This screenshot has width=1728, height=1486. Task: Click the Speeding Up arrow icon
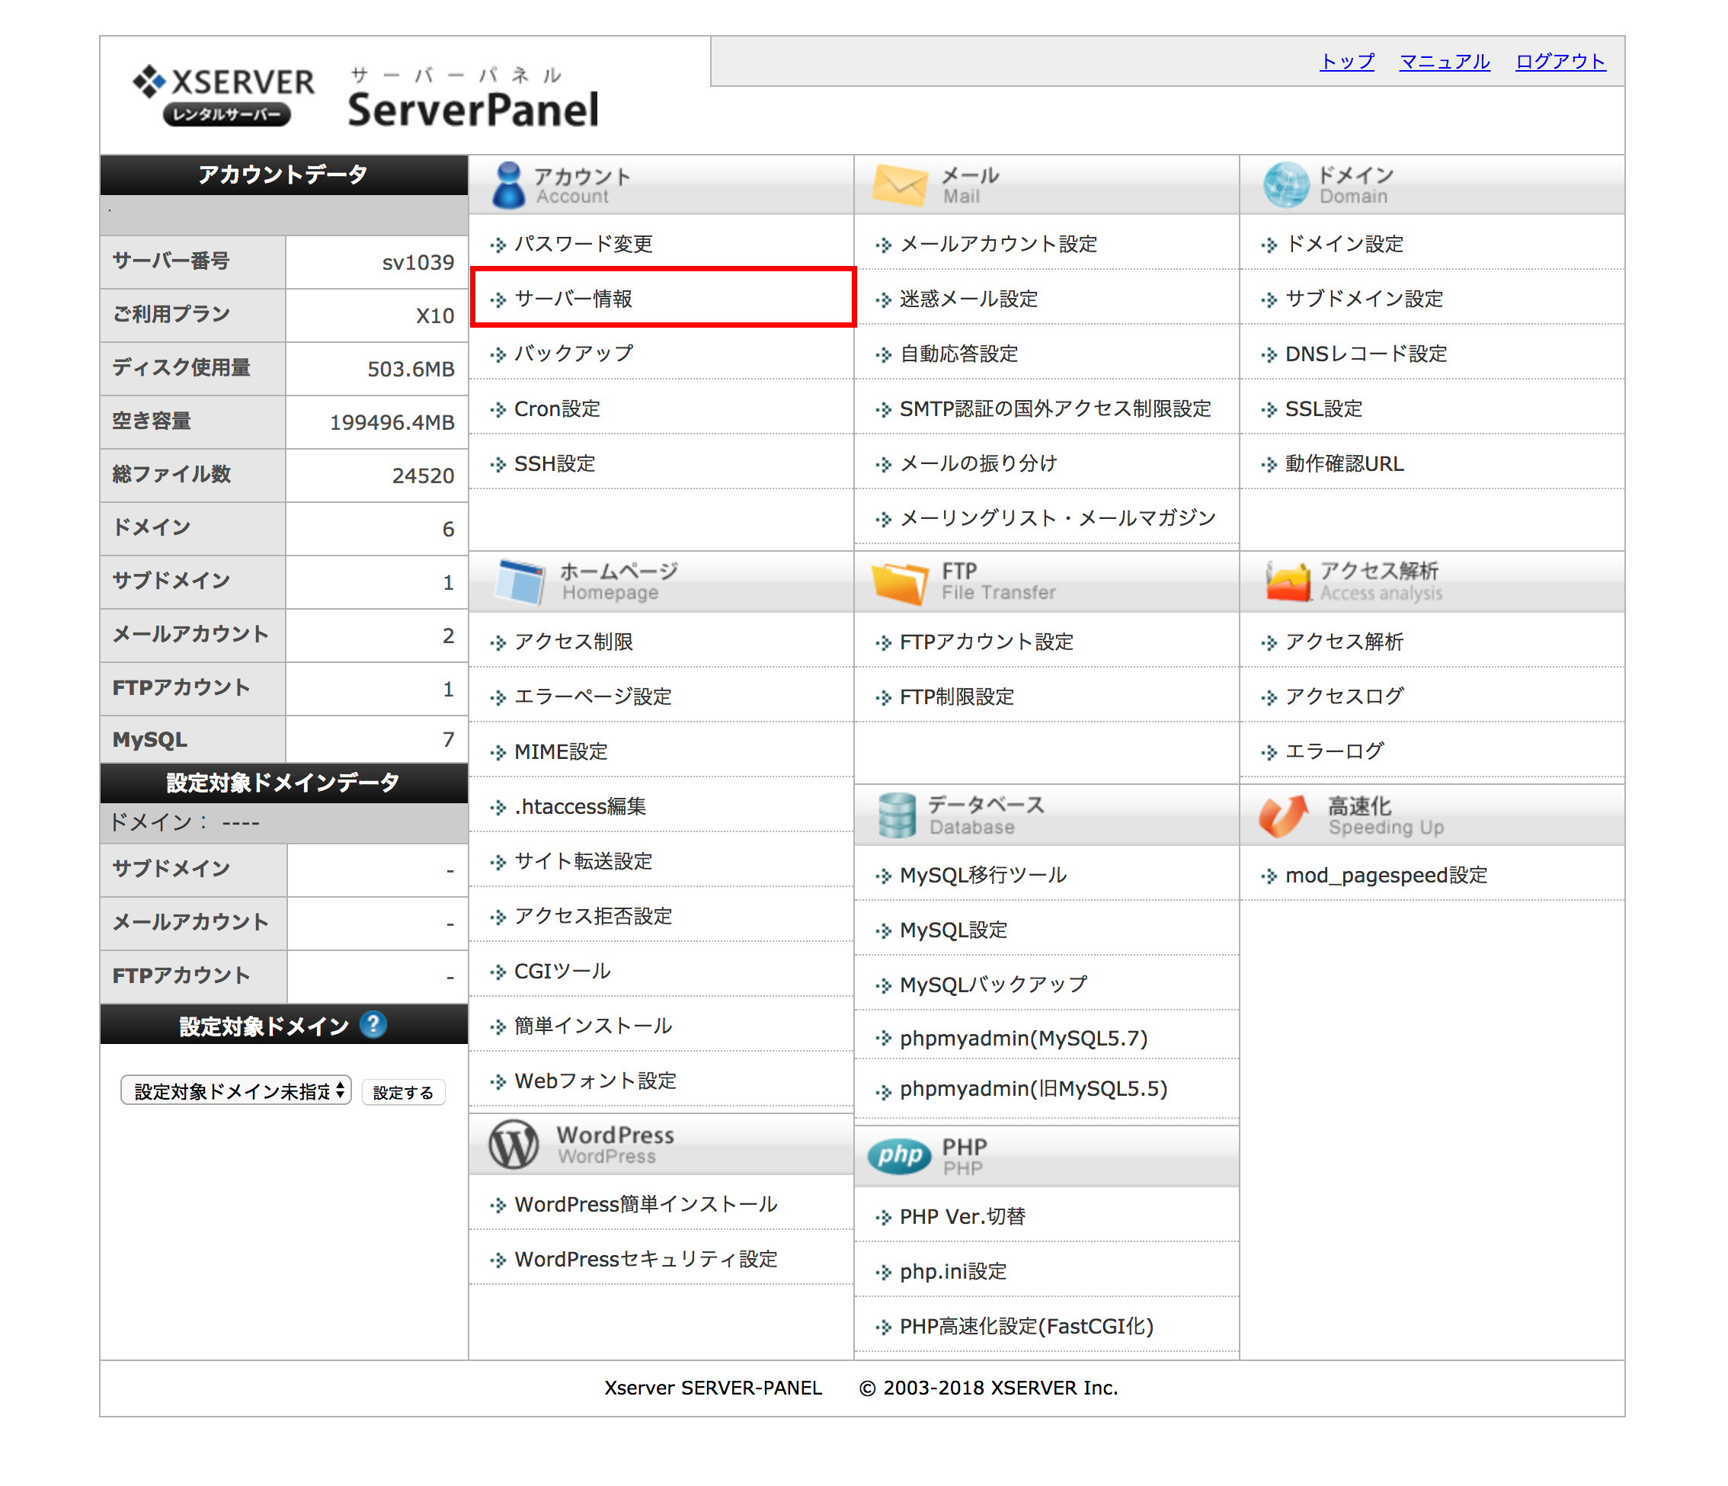click(x=1285, y=815)
